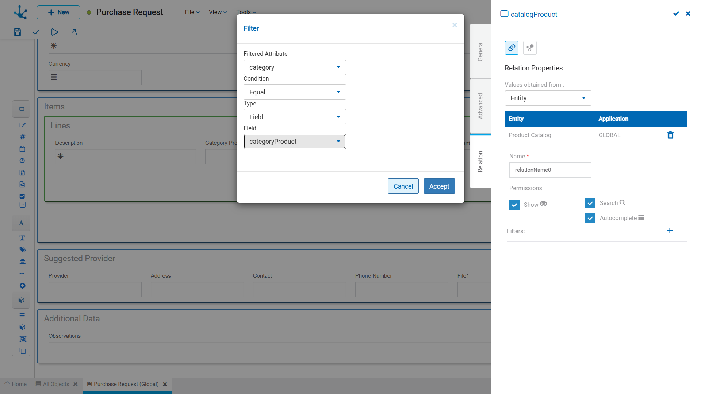
Task: Click the export share icon in toolbar
Action: pos(73,32)
